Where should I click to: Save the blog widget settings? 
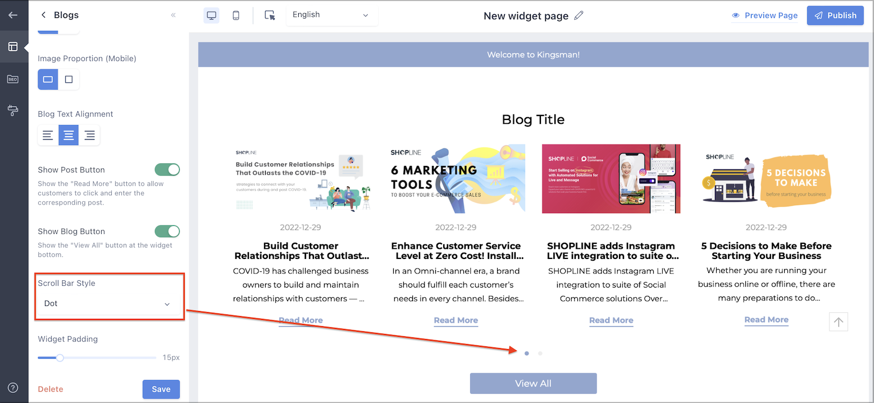[161, 389]
